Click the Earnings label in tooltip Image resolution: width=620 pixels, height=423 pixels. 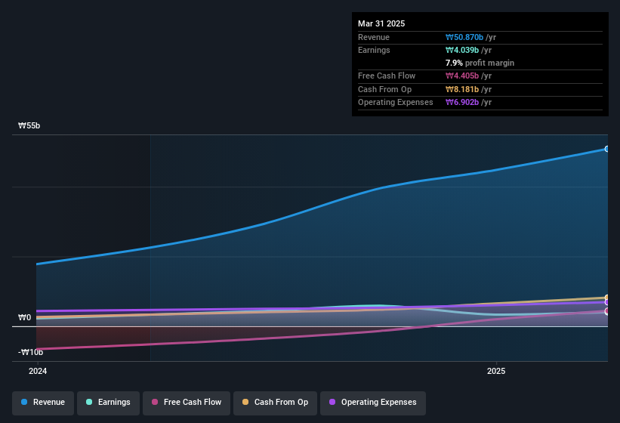(x=374, y=50)
